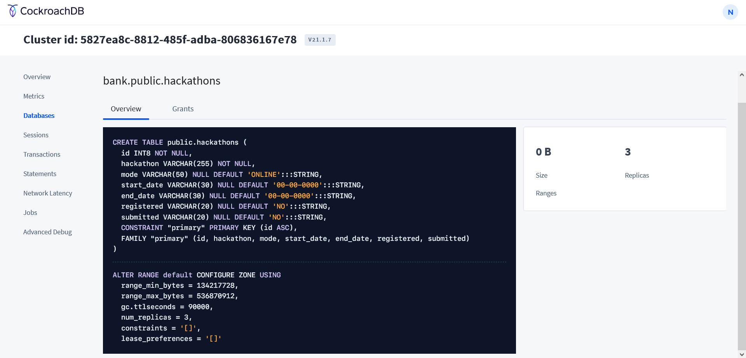746x358 pixels.
Task: Switch to the table Overview tab
Action: click(126, 109)
